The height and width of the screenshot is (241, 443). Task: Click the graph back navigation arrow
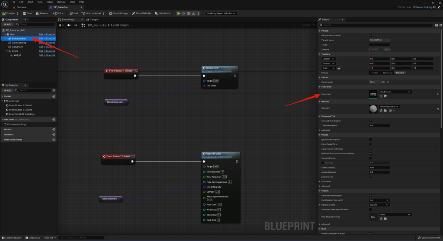[69, 25]
